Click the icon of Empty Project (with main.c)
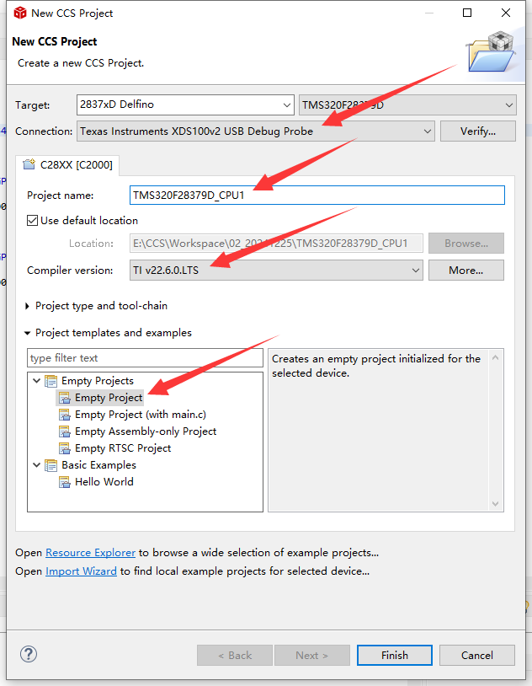532x686 pixels. click(x=65, y=415)
